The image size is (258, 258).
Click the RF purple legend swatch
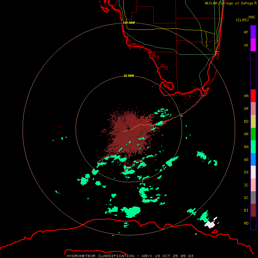(253, 32)
